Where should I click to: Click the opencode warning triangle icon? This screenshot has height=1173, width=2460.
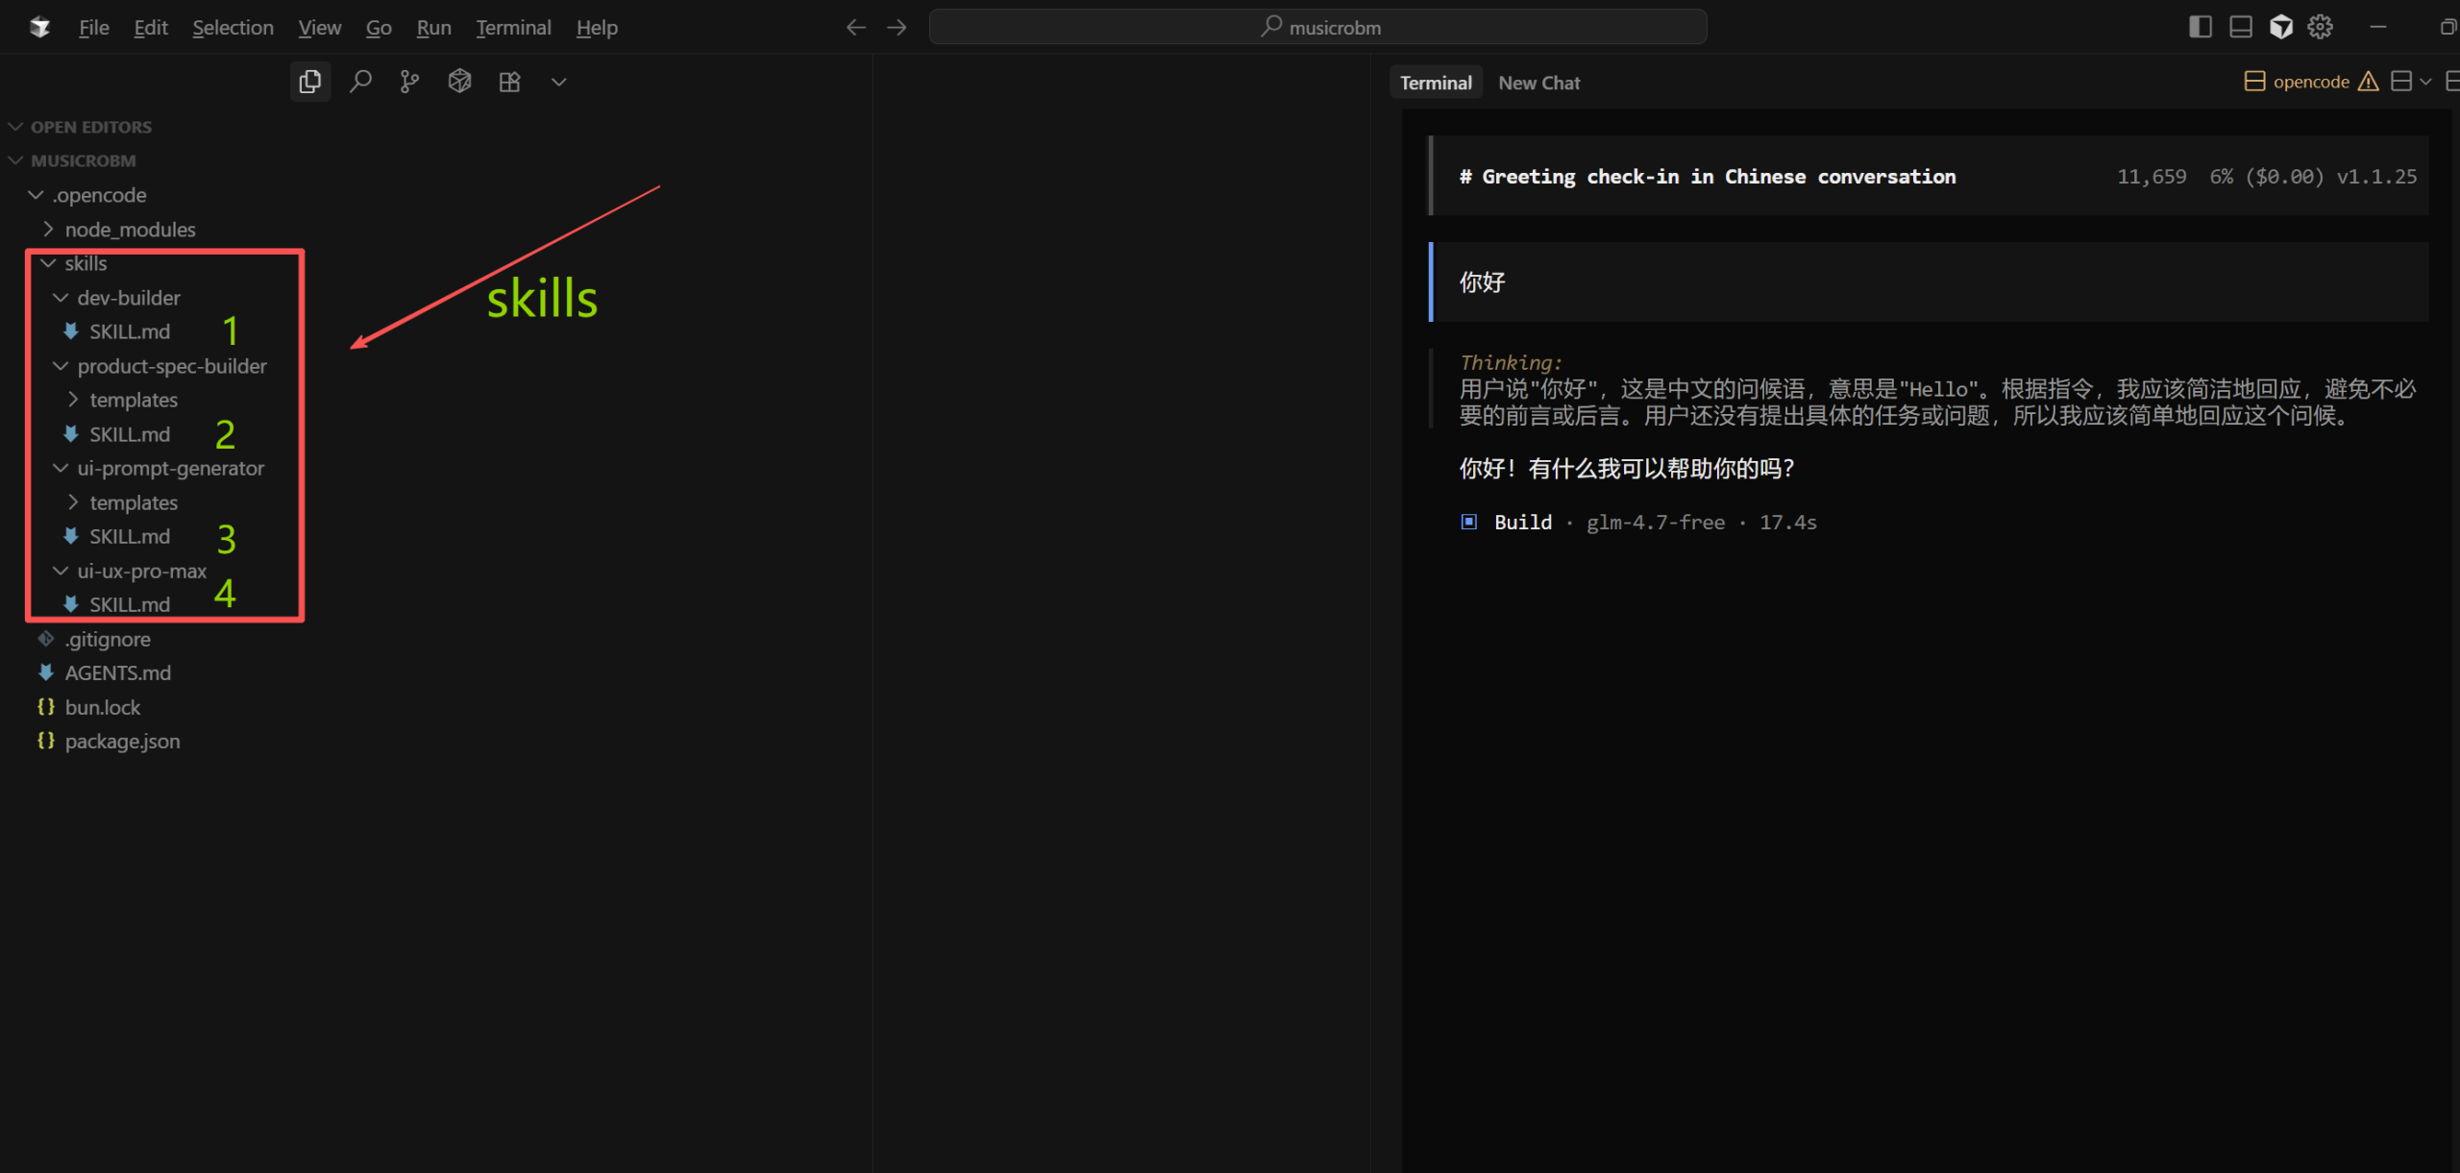pyautogui.click(x=2370, y=81)
